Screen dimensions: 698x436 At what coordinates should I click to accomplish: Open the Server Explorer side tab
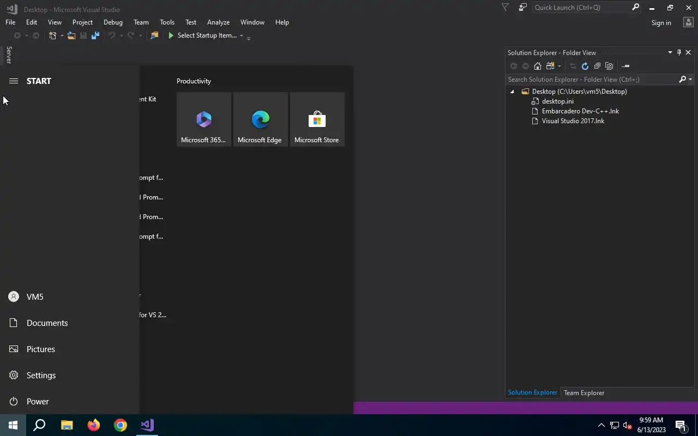pyautogui.click(x=9, y=55)
